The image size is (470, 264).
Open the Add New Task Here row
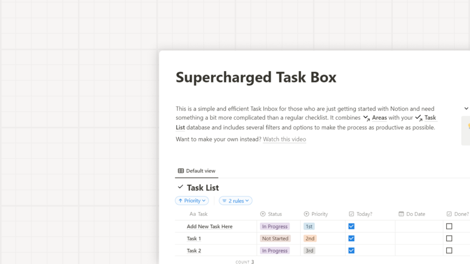210,226
